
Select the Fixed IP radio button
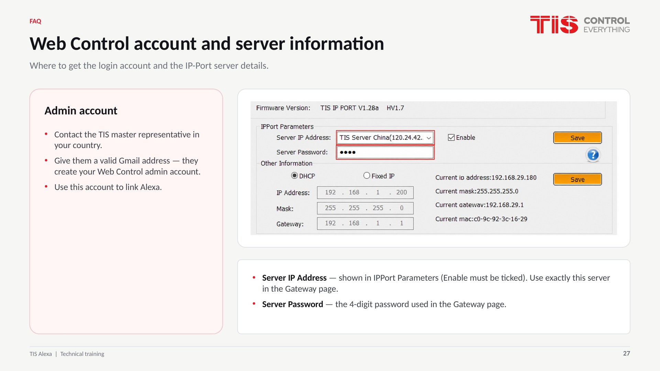pos(367,176)
